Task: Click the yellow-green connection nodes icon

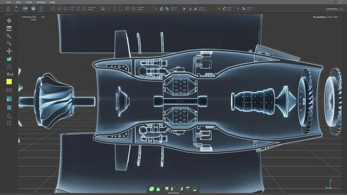Action: (155, 9)
